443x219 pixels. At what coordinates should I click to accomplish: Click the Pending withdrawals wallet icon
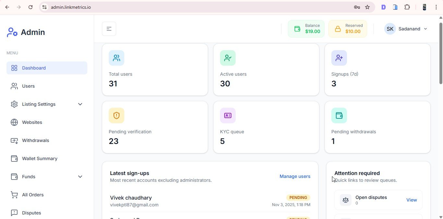point(339,115)
